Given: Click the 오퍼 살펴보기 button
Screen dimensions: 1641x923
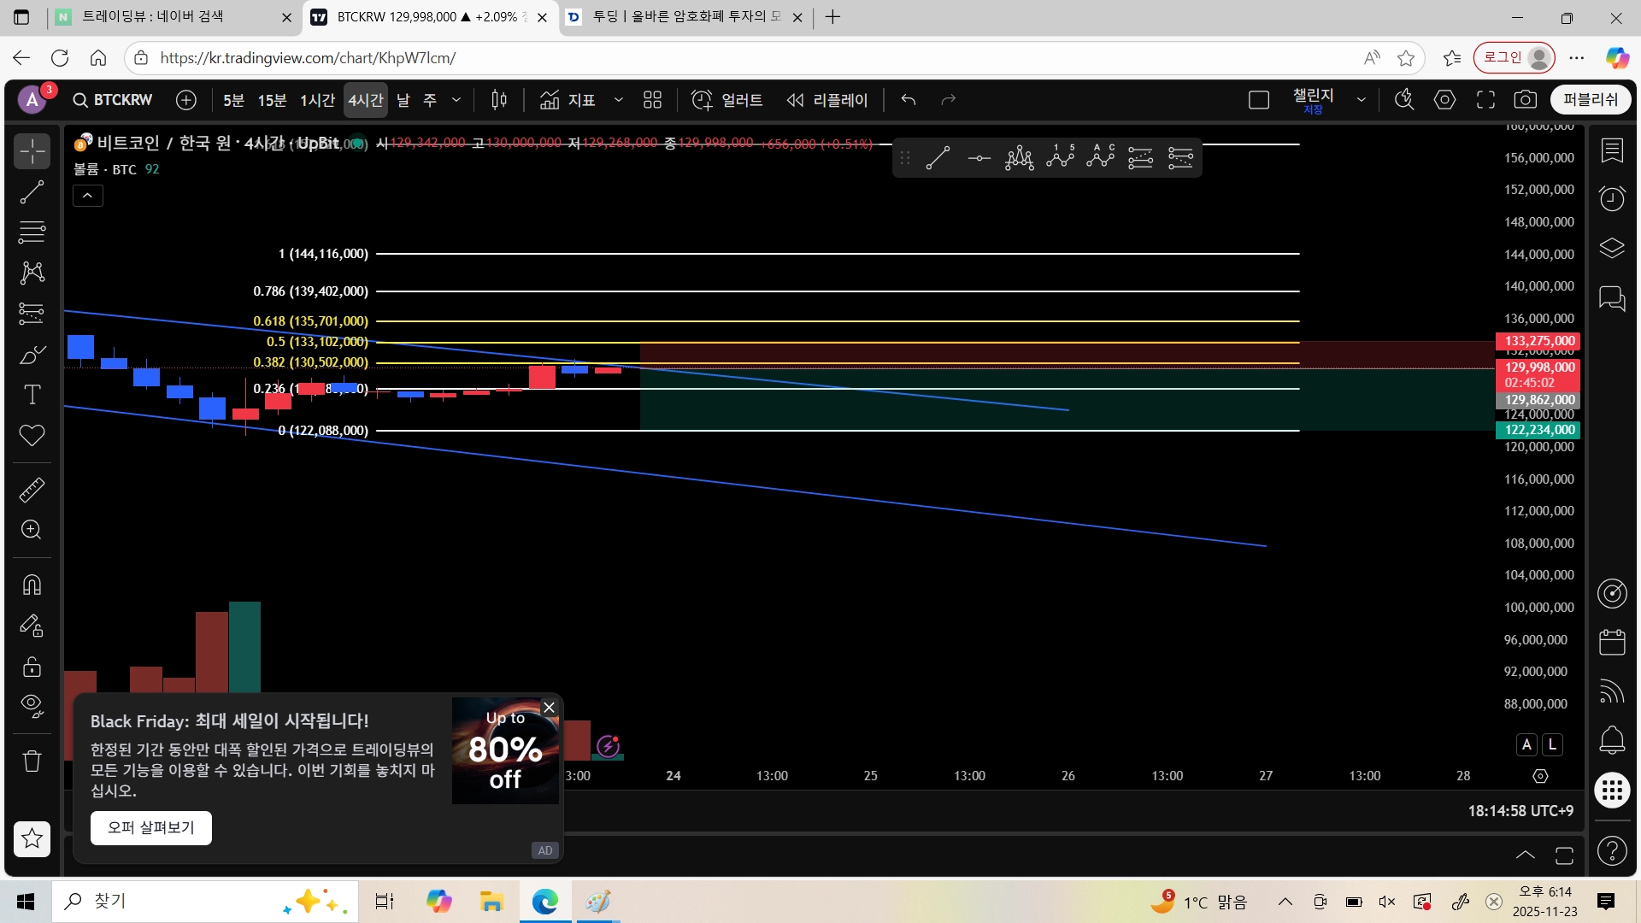Looking at the screenshot, I should pos(151,827).
